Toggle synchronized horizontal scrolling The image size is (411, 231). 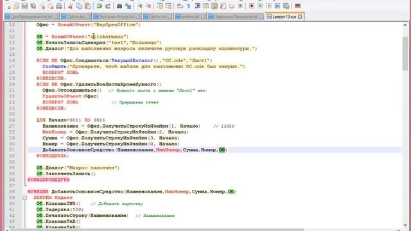tap(168, 6)
